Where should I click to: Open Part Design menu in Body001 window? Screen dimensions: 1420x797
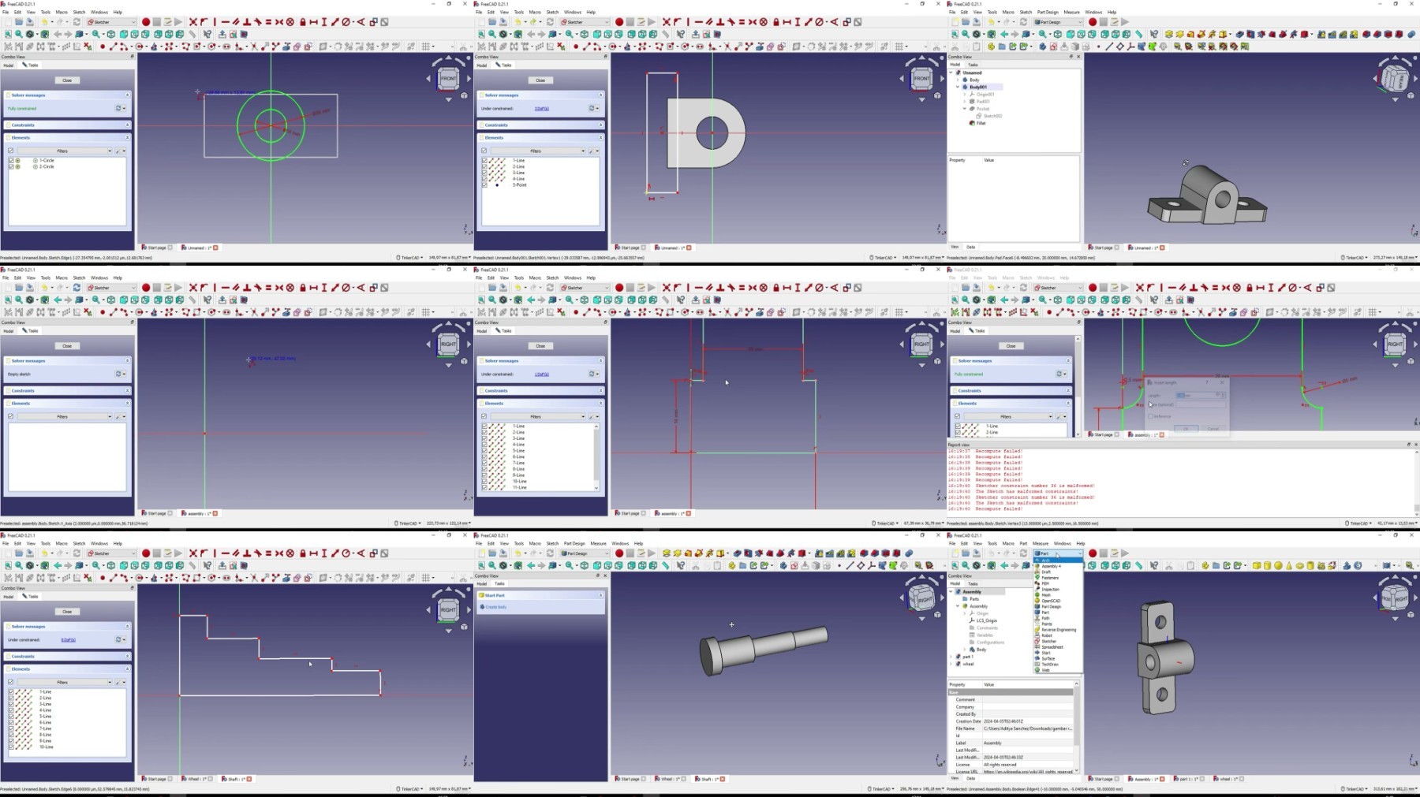[x=1048, y=12]
